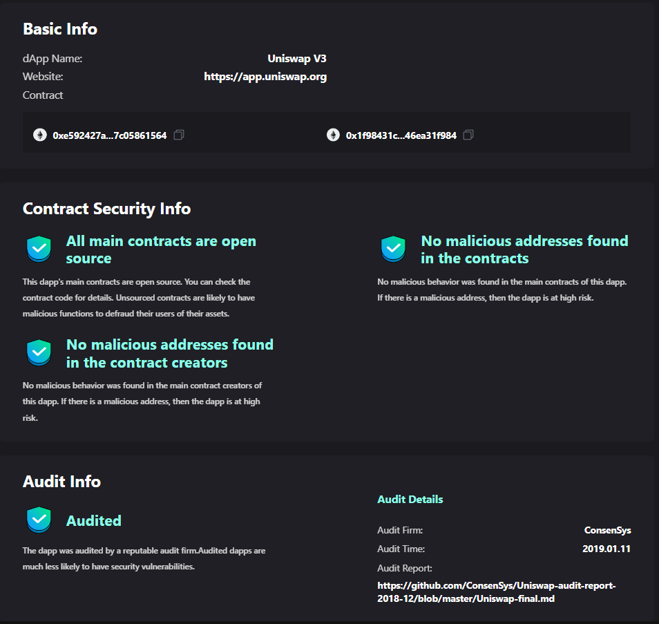Click the Audited status label
659x624 pixels.
[x=93, y=520]
